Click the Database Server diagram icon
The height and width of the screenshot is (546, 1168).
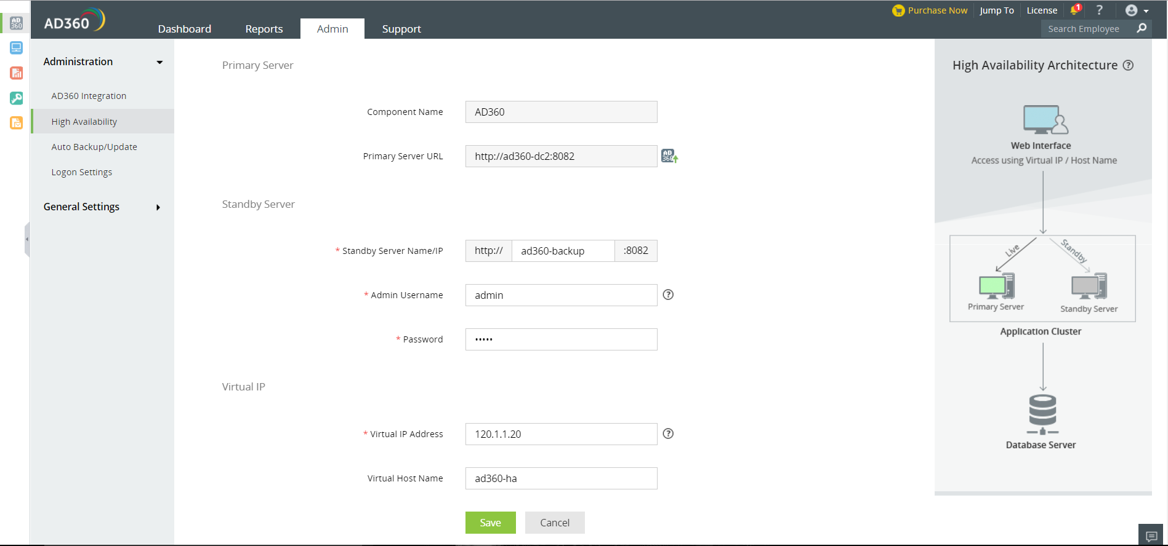1042,414
